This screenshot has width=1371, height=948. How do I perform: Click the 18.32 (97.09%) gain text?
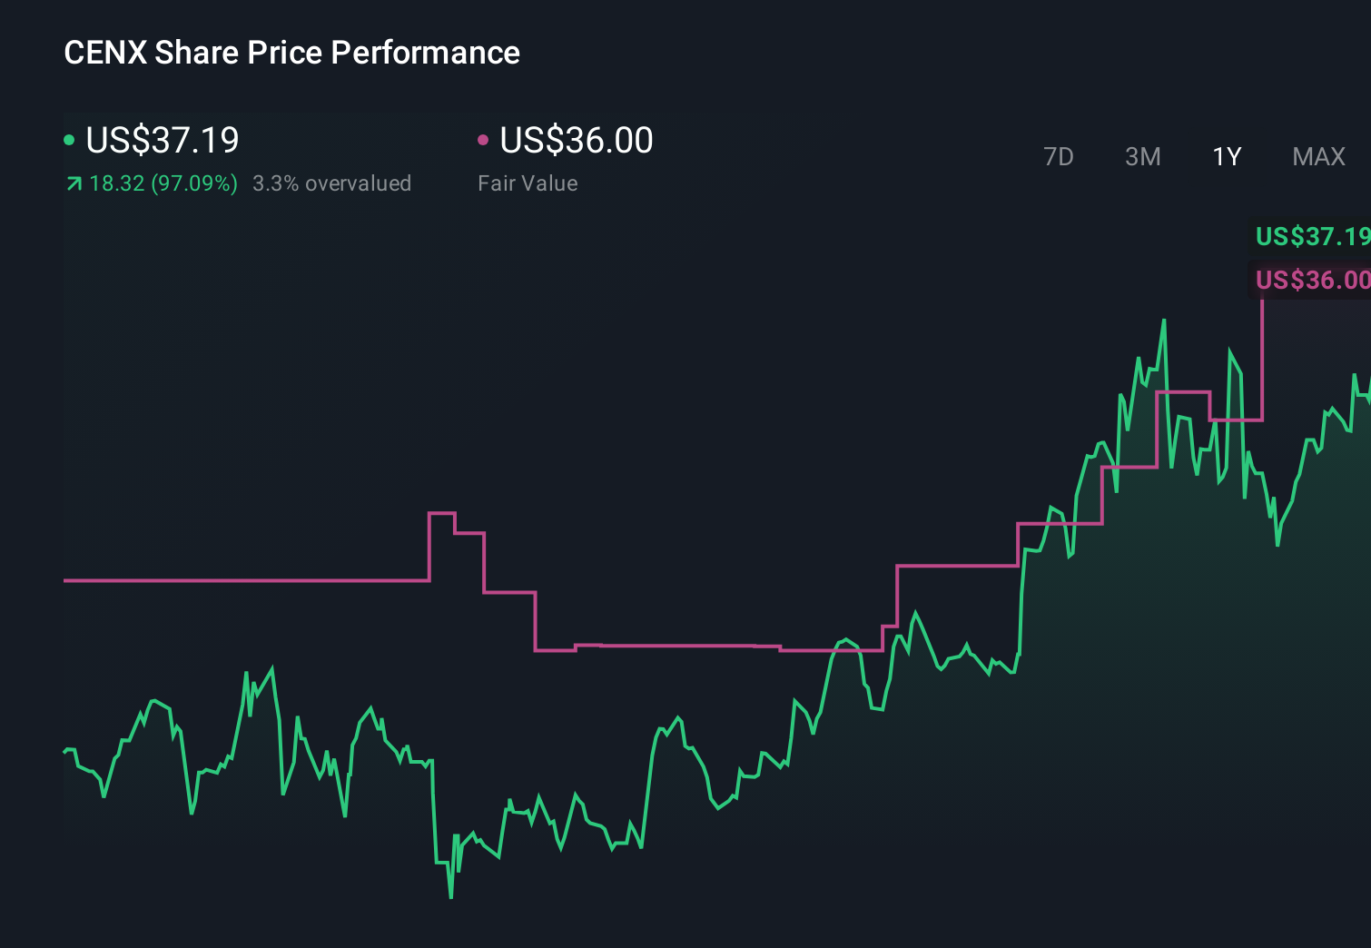tap(162, 183)
